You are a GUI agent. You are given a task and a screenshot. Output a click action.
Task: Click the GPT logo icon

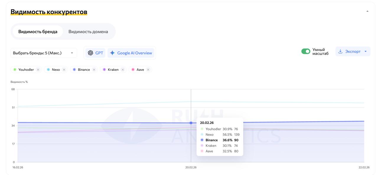(x=90, y=53)
